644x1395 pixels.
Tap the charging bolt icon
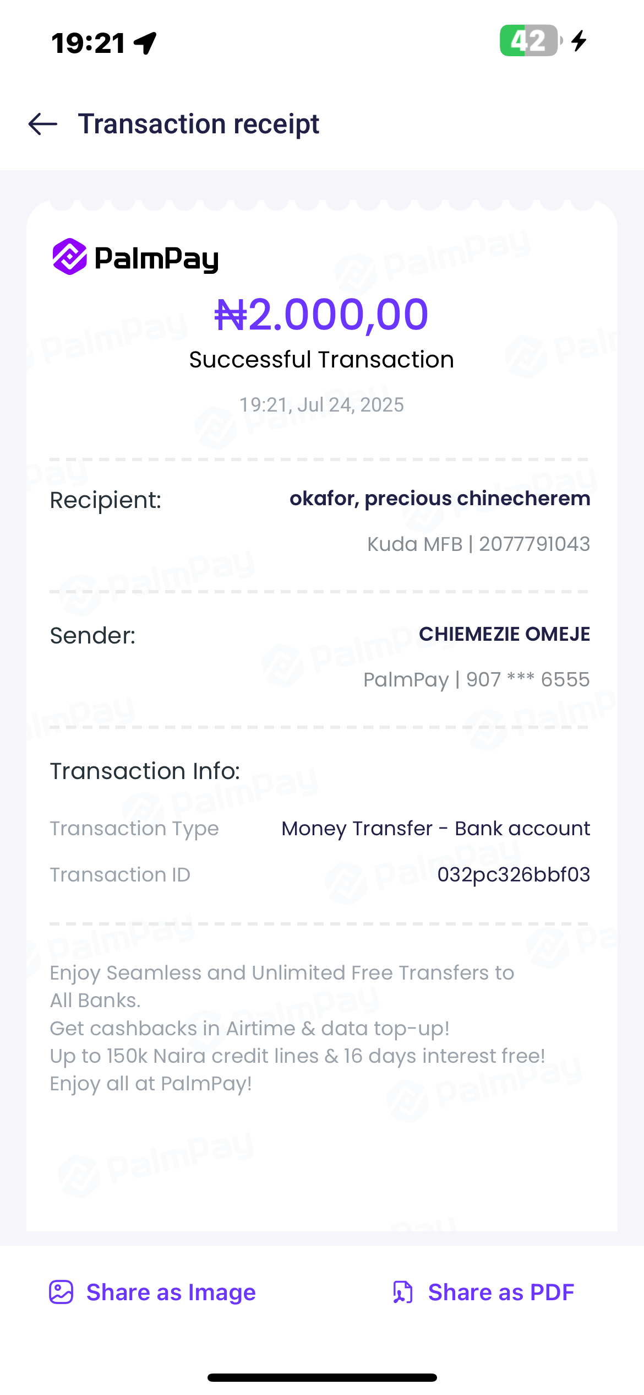tap(579, 41)
